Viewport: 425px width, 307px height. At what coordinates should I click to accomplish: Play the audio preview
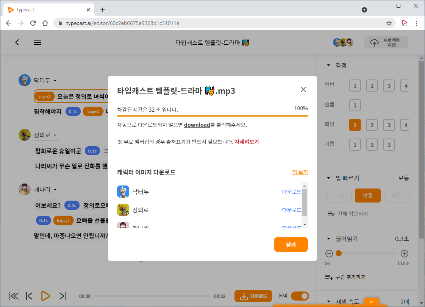tap(45, 296)
